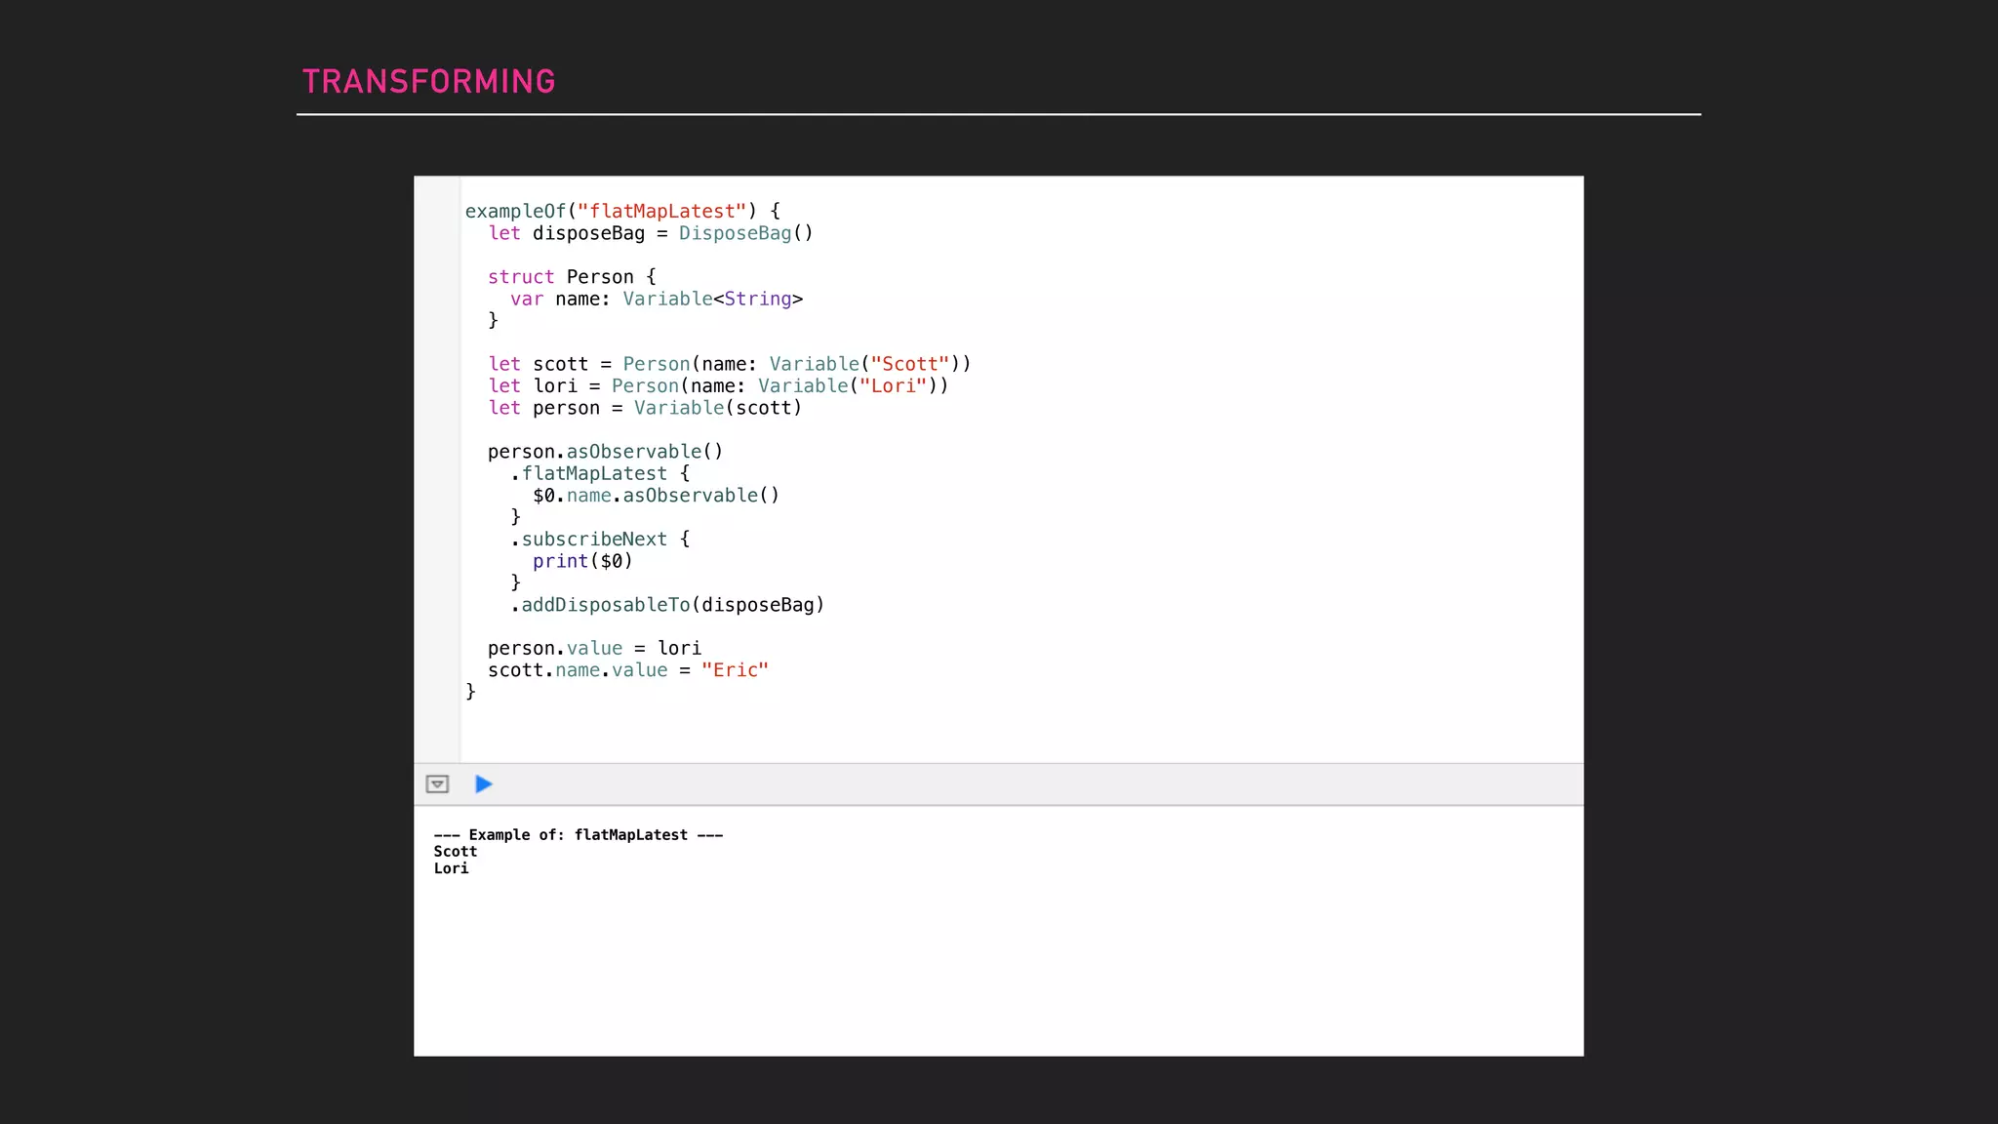1998x1124 pixels.
Task: Click $0.name.asObservable() expression
Action: [x=656, y=496]
